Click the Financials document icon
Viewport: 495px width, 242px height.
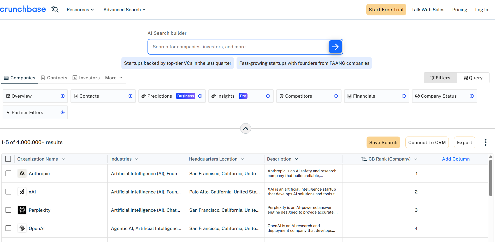350,96
